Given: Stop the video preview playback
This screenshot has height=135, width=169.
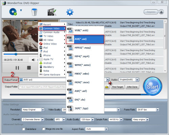Looking at the screenshot, I should [29, 68].
